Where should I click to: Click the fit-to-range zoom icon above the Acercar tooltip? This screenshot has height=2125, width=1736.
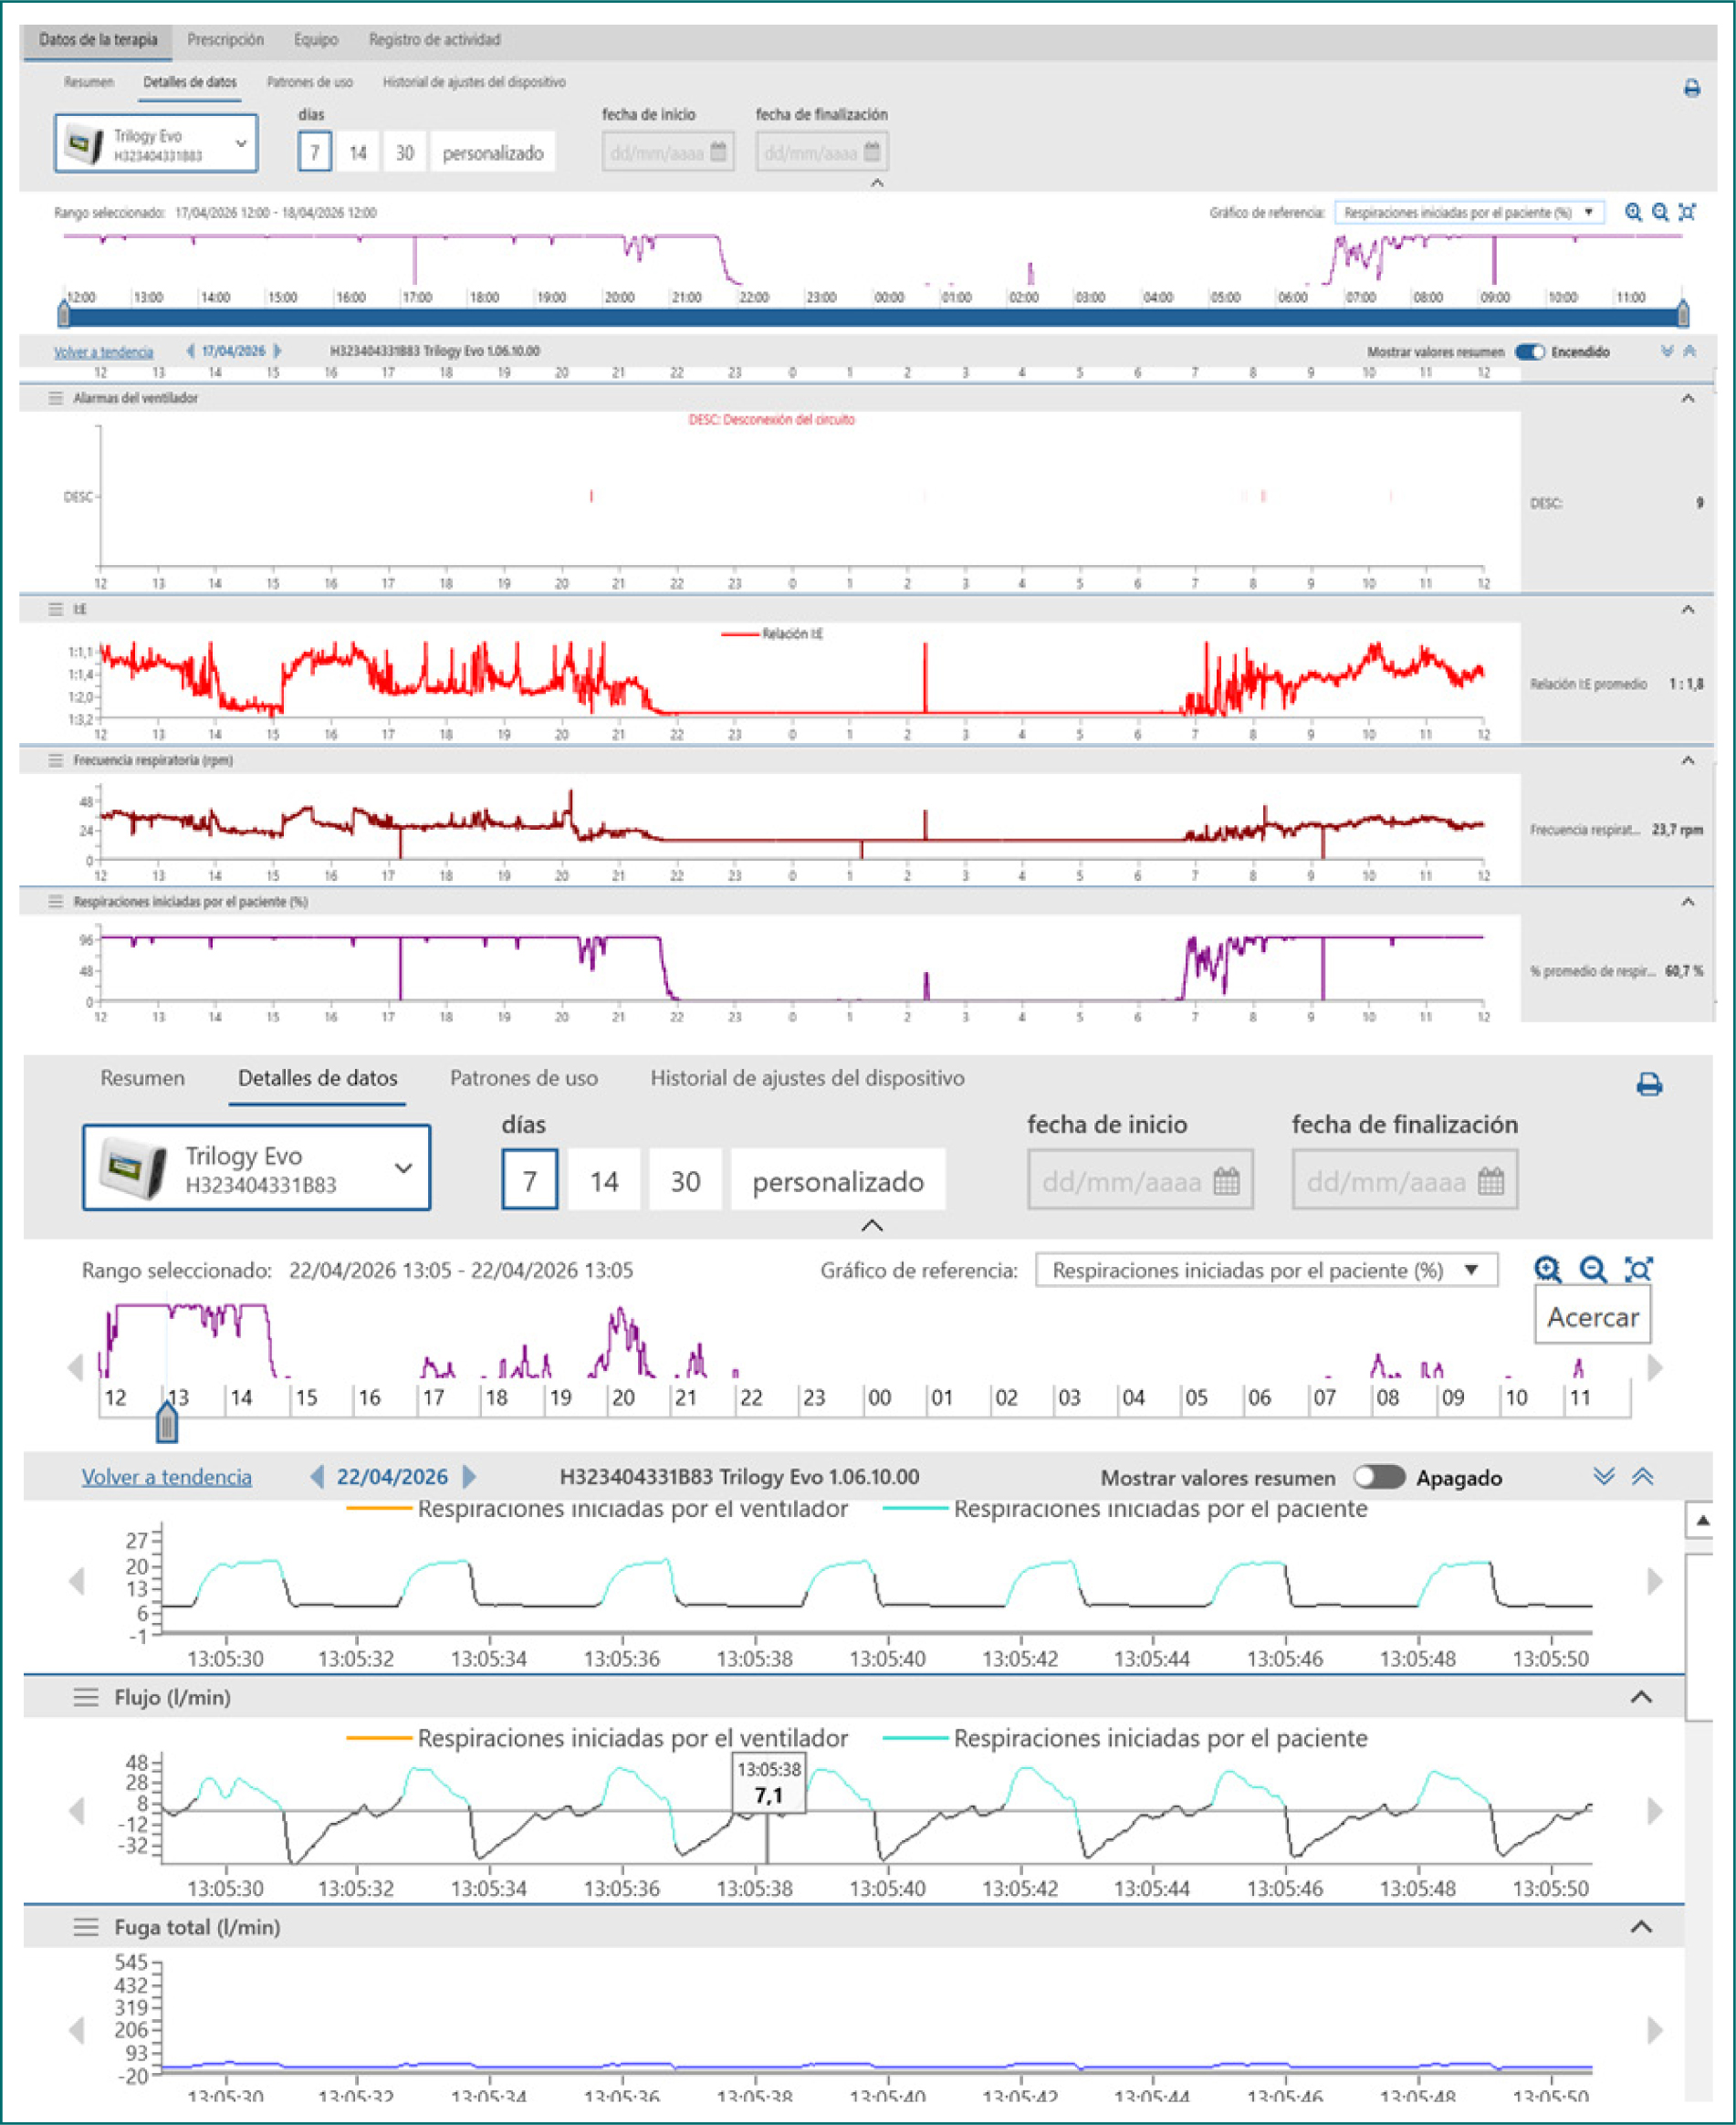point(1638,1269)
